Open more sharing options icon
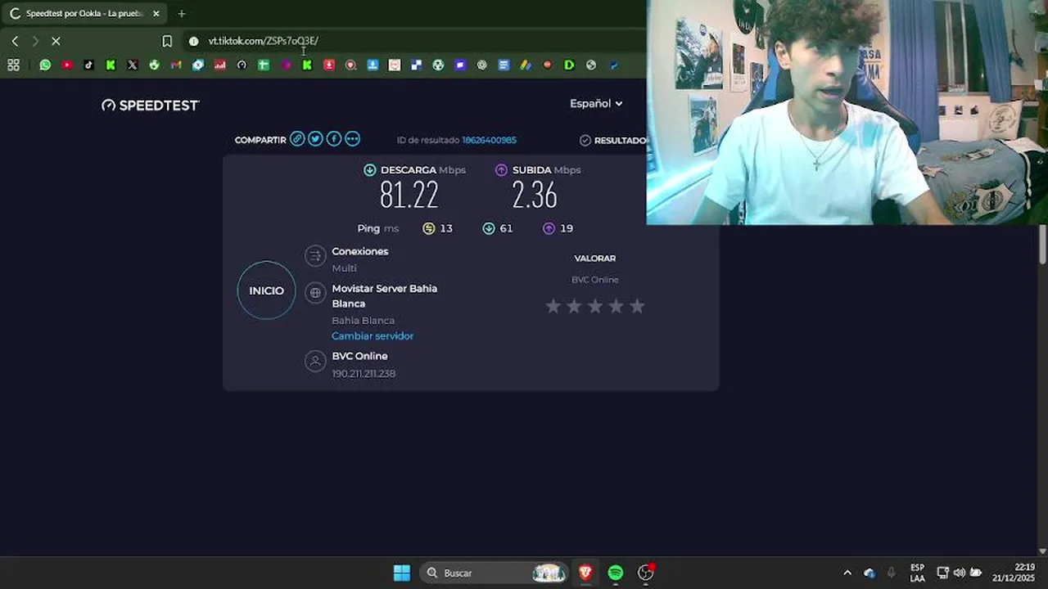 coord(352,139)
